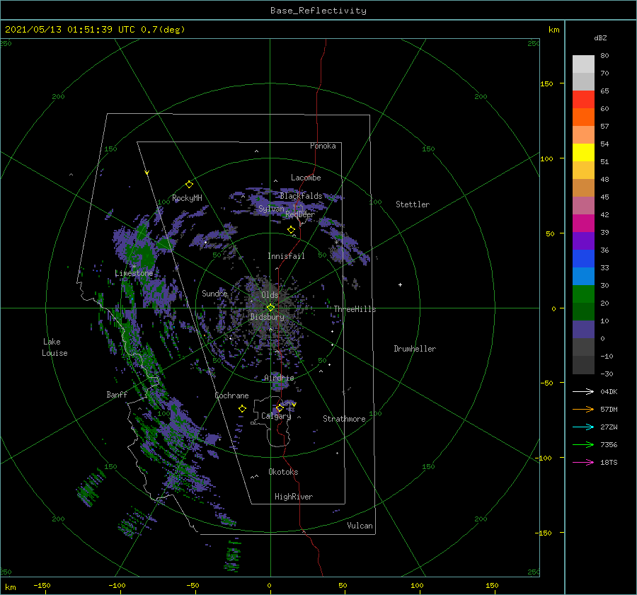Click the ThreeHills label

pyautogui.click(x=355, y=309)
